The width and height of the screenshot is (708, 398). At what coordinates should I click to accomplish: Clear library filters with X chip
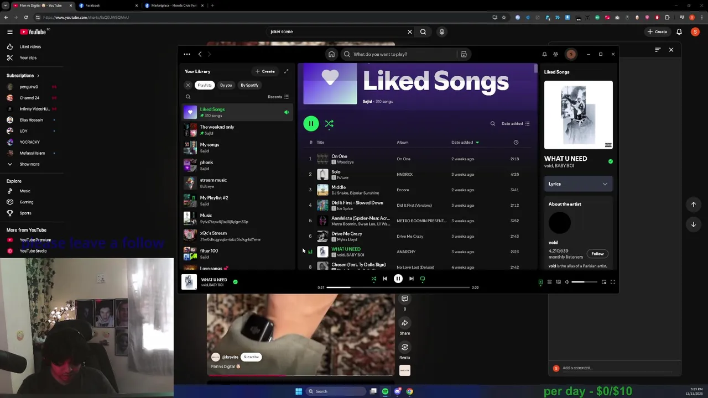click(188, 85)
